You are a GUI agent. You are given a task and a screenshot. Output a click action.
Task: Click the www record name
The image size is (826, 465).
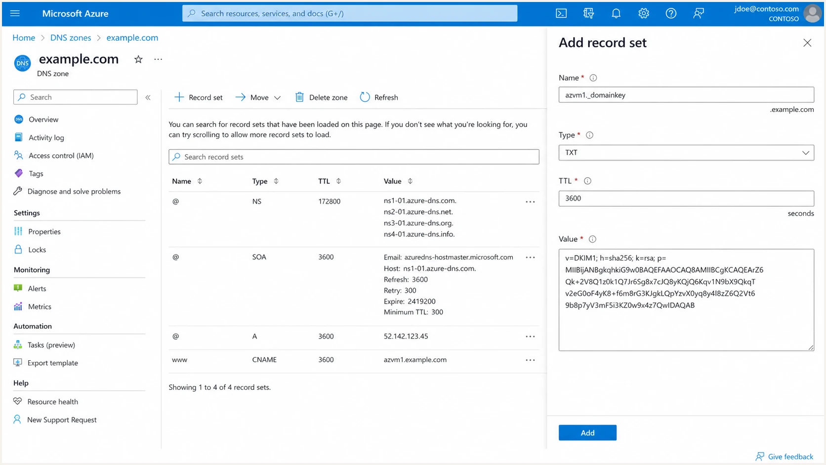179,360
